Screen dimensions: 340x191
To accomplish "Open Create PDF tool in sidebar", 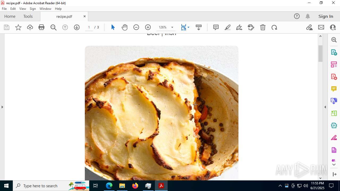I will click(x=334, y=76).
